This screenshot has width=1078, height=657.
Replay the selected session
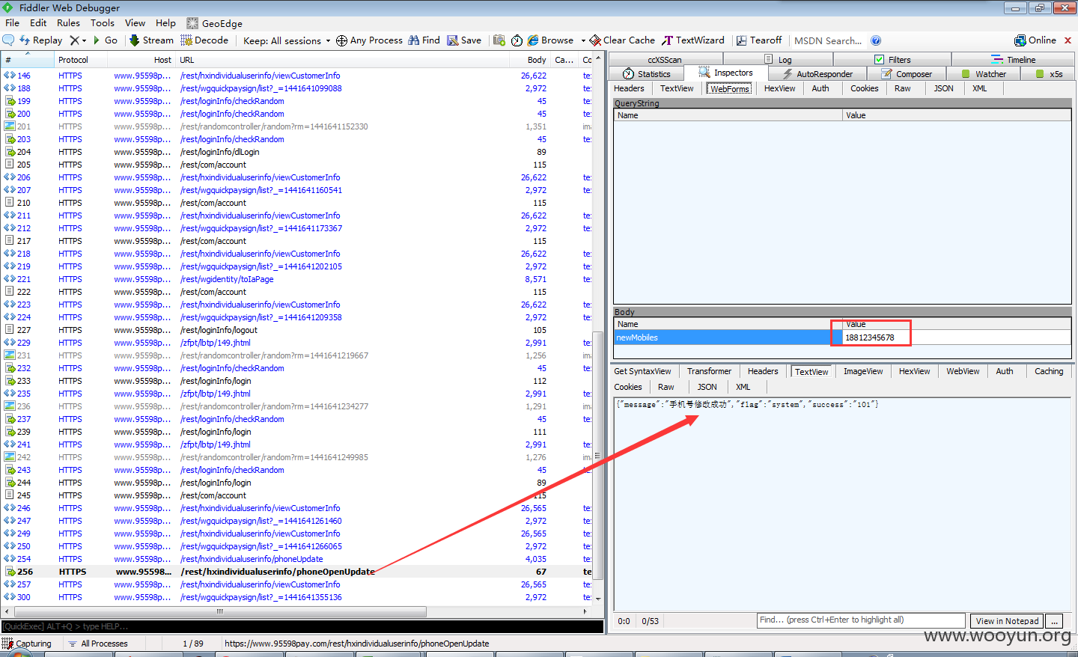pos(40,40)
